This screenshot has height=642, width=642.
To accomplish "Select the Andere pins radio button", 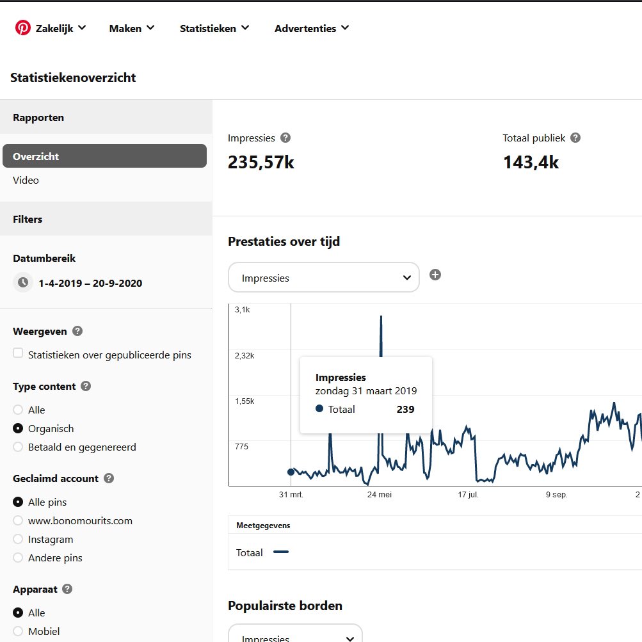I will pyautogui.click(x=18, y=558).
